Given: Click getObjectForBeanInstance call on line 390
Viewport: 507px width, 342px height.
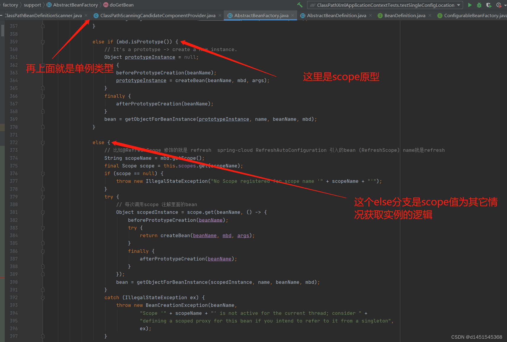Looking at the screenshot, I should point(172,282).
